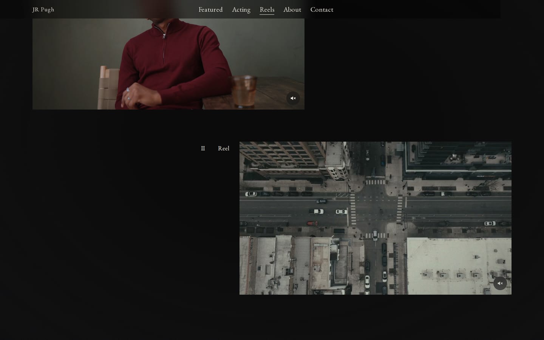Screen dimensions: 544x340
Task: Open the Featured page
Action: 210,9
